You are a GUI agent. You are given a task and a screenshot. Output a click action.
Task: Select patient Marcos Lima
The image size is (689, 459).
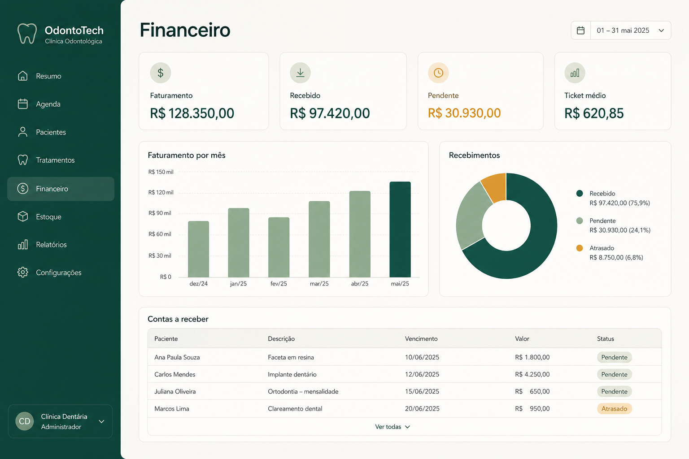pyautogui.click(x=172, y=408)
